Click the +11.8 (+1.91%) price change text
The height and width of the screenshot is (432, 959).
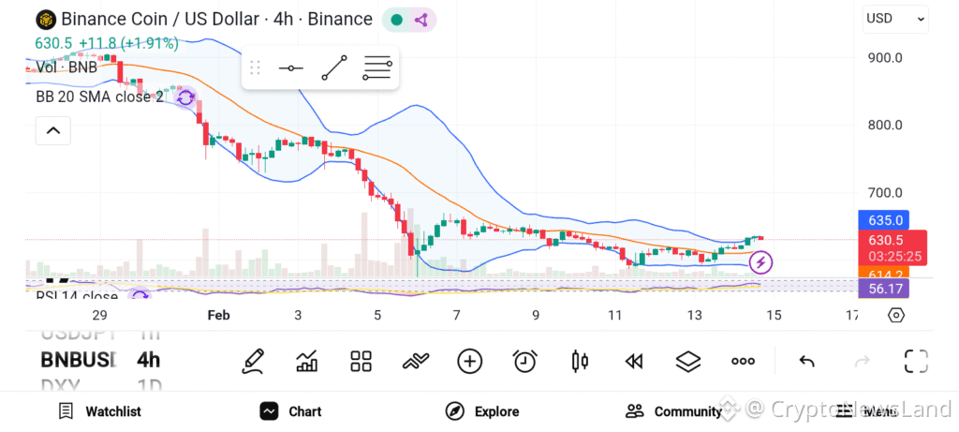click(x=129, y=43)
